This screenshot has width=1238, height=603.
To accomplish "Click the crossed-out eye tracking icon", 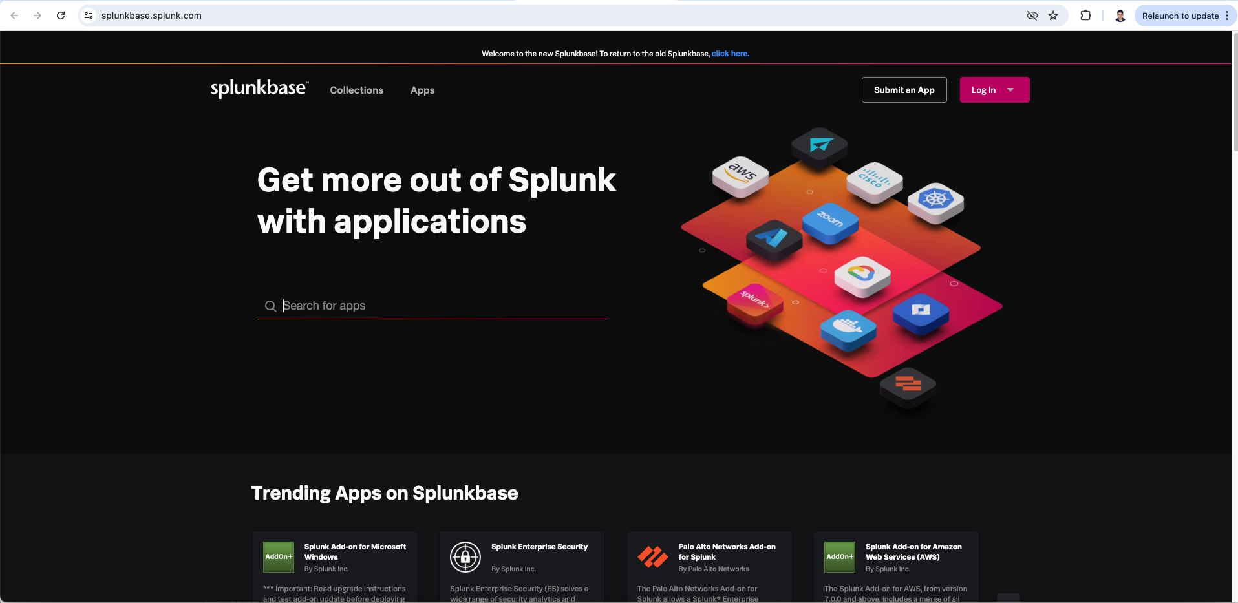I will pyautogui.click(x=1032, y=16).
